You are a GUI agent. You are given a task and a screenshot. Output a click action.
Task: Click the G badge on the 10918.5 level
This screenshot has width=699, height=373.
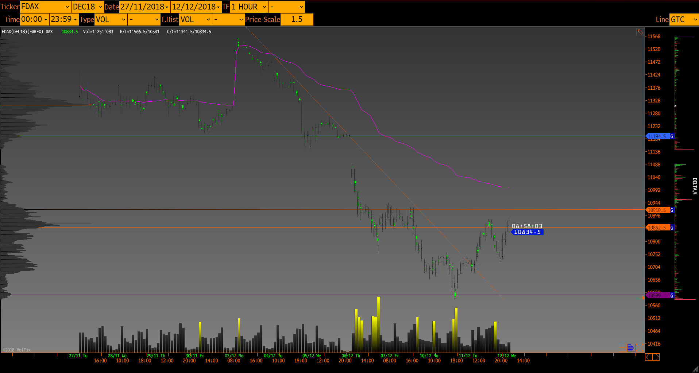pos(672,210)
